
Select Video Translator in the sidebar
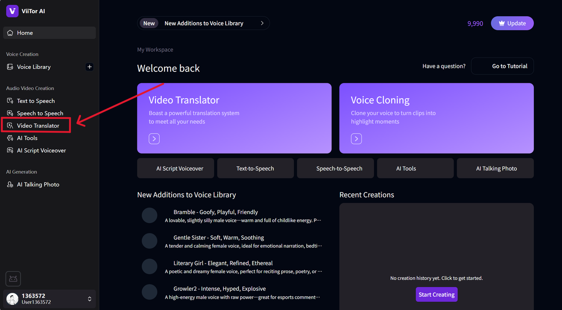click(38, 126)
